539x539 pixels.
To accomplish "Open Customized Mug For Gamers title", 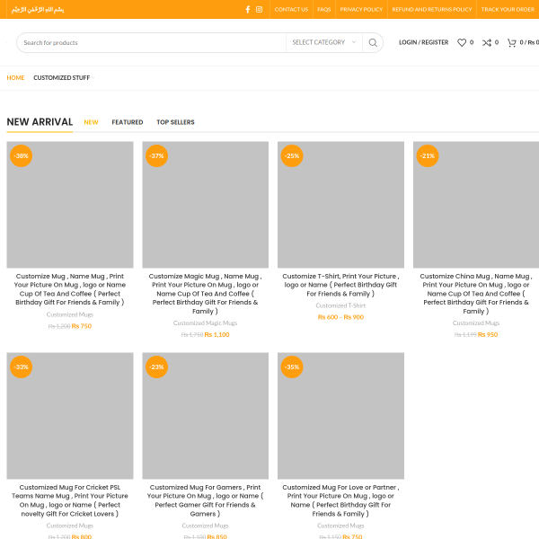I will pos(205,500).
